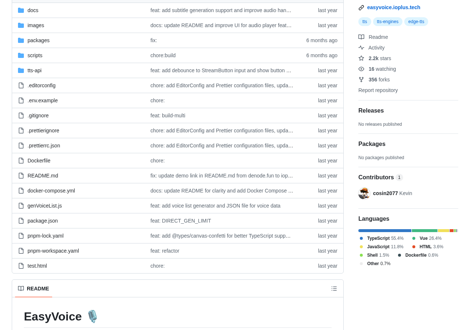Click the JavaScript 11.8% language entry
The height and width of the screenshot is (330, 470).
click(x=382, y=247)
